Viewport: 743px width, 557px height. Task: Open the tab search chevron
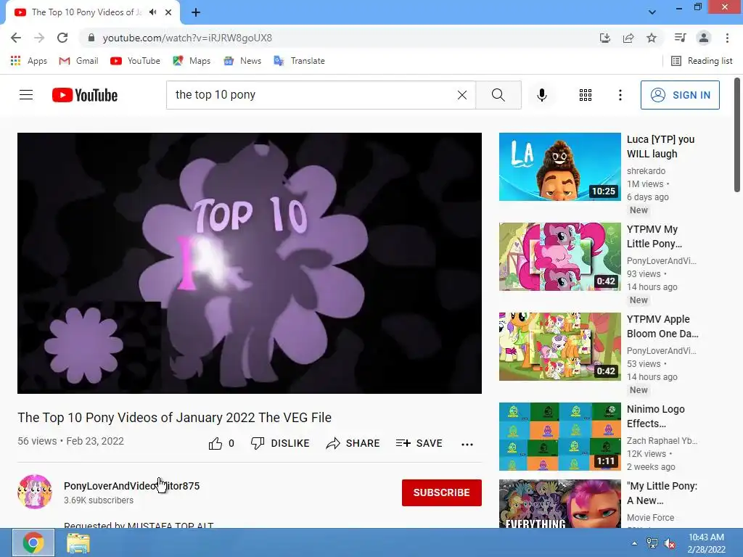coord(652,12)
